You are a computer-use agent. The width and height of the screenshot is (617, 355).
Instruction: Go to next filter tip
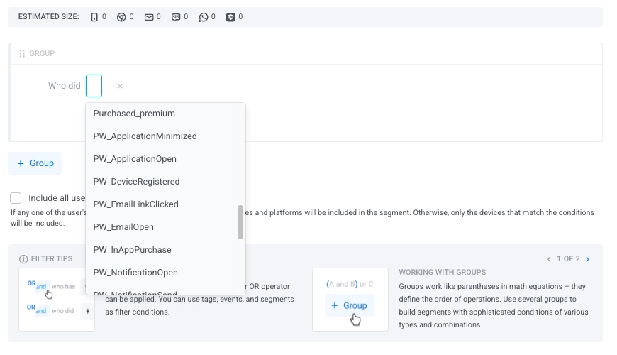tap(587, 259)
